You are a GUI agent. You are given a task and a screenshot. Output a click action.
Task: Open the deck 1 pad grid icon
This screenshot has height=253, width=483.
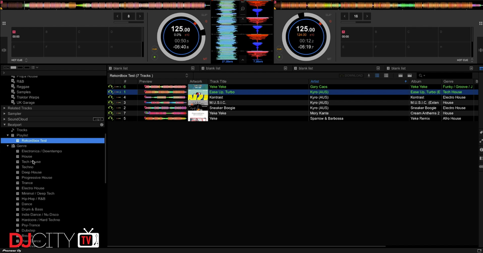3,24
